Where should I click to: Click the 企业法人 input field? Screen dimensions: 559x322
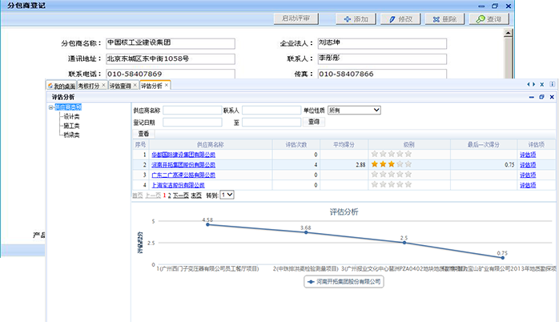(382, 43)
